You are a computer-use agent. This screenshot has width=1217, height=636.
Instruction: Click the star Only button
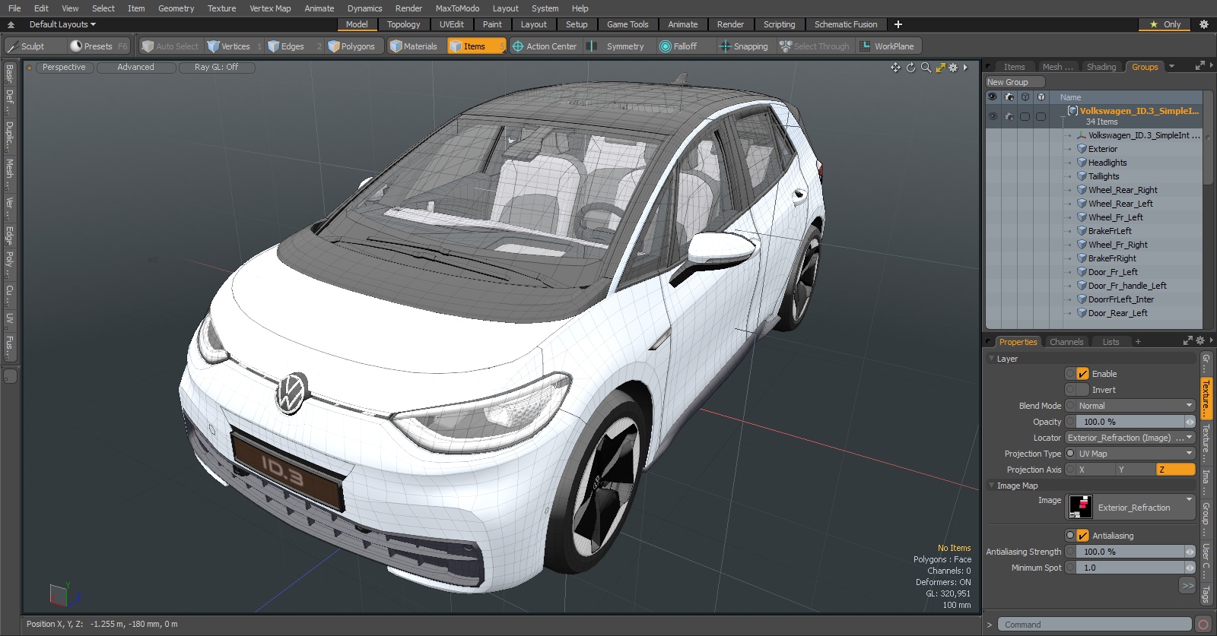(x=1165, y=24)
